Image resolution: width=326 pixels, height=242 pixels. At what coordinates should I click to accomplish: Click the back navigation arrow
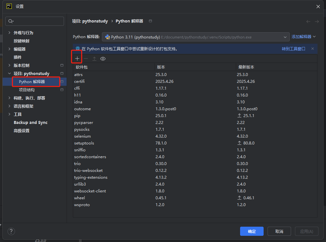308,22
